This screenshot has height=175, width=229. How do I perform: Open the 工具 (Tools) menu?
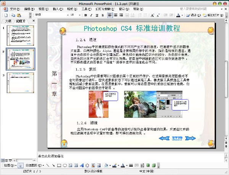coord(87,9)
